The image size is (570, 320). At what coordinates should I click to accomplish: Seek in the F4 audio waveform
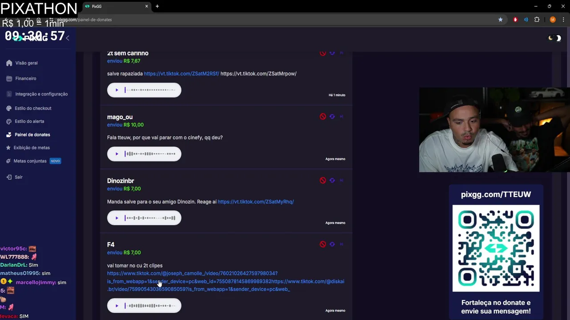pos(150,305)
